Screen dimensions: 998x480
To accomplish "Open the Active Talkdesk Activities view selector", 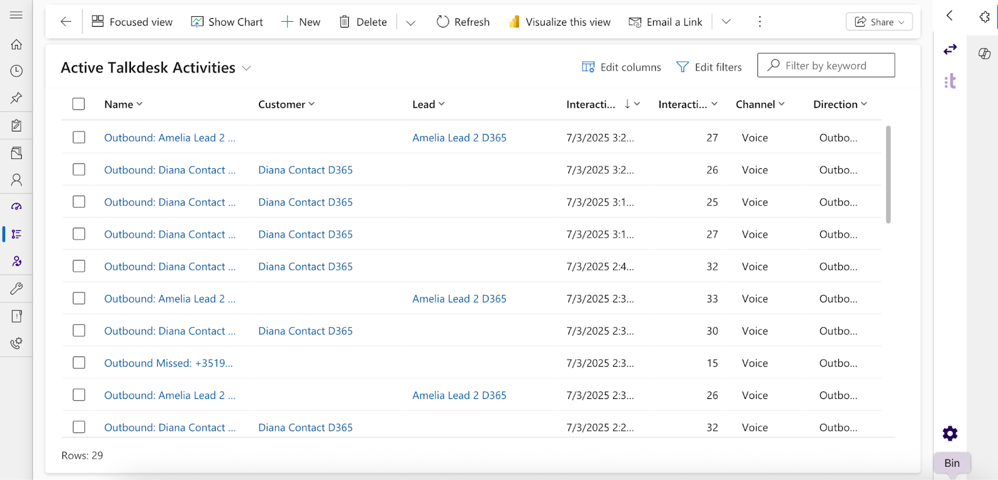I will coord(156,67).
